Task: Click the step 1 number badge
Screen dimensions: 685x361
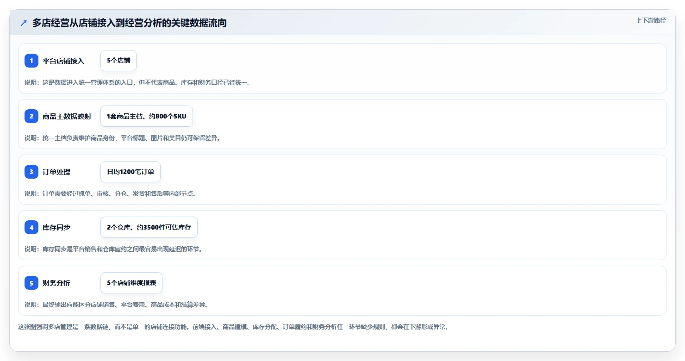Action: pyautogui.click(x=31, y=61)
